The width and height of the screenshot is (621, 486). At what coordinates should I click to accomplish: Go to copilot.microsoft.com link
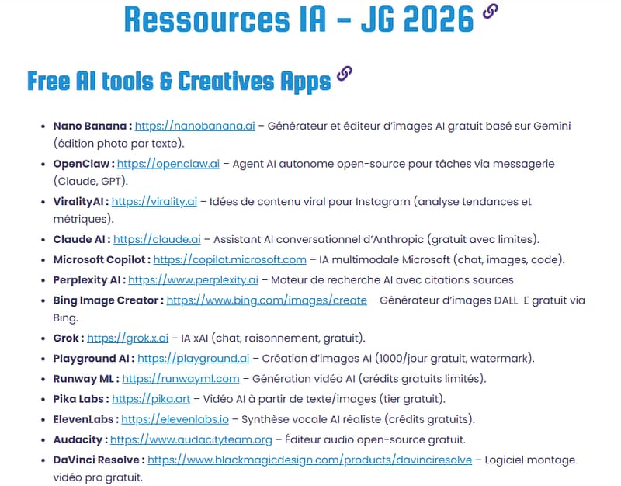pyautogui.click(x=230, y=259)
